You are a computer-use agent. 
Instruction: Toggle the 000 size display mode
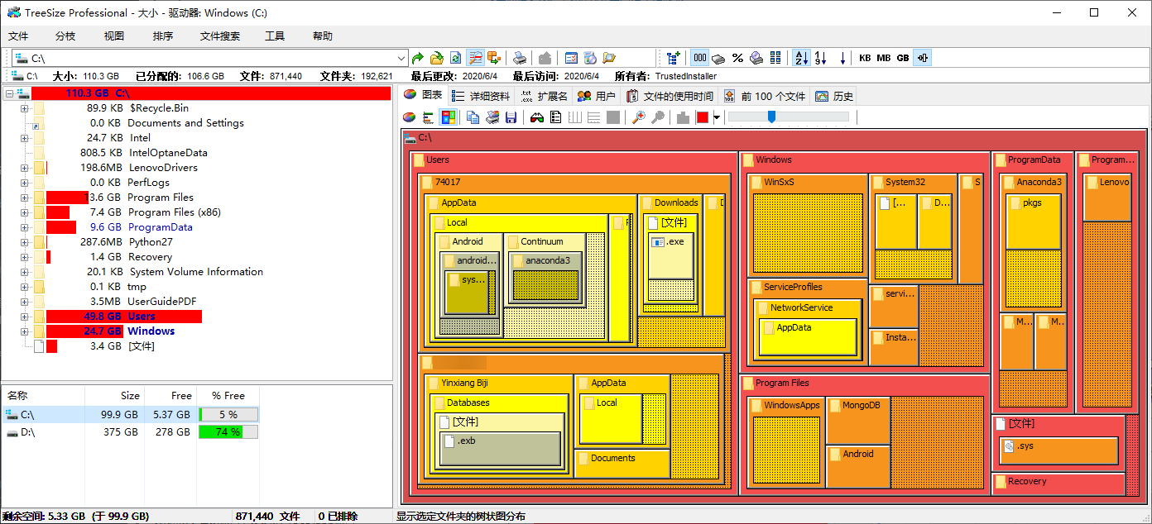(x=699, y=58)
